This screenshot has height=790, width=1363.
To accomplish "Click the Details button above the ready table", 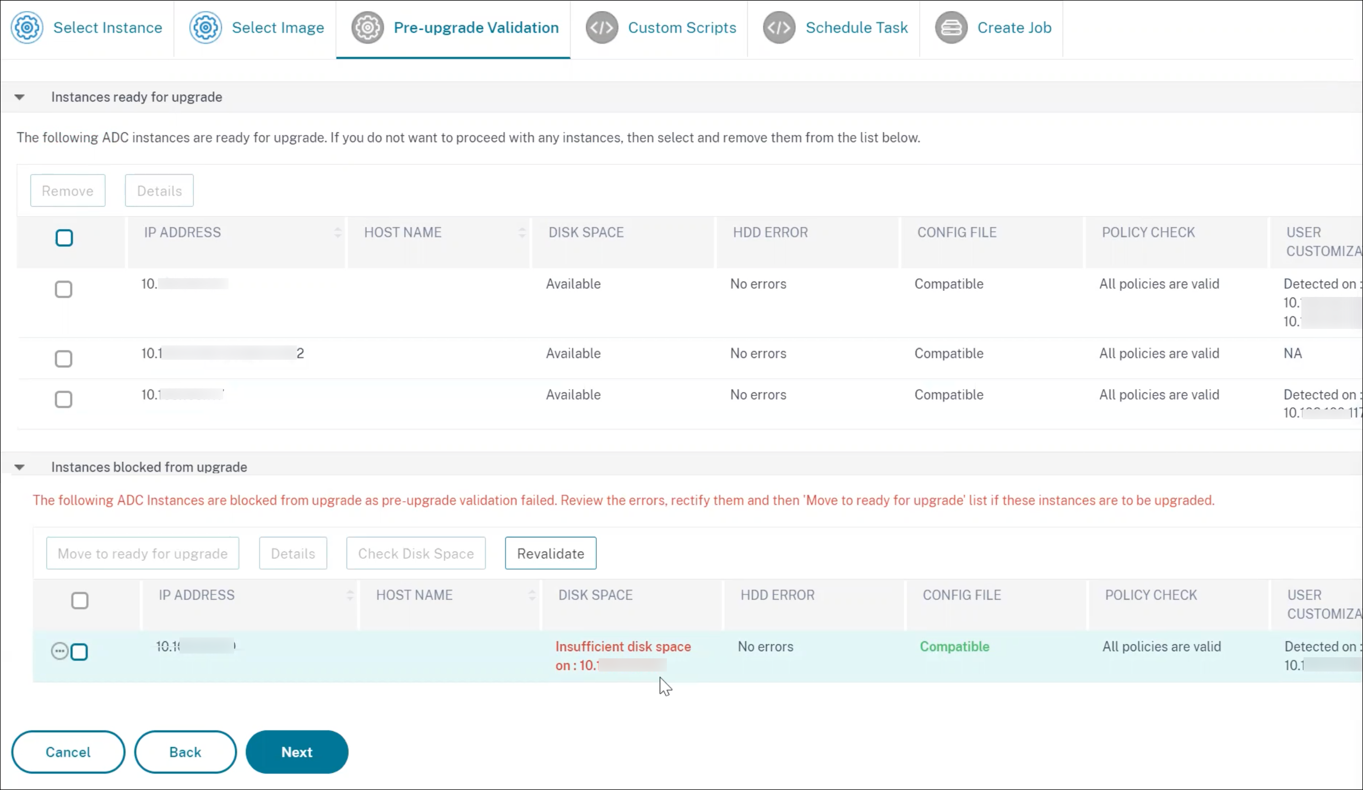I will click(159, 191).
